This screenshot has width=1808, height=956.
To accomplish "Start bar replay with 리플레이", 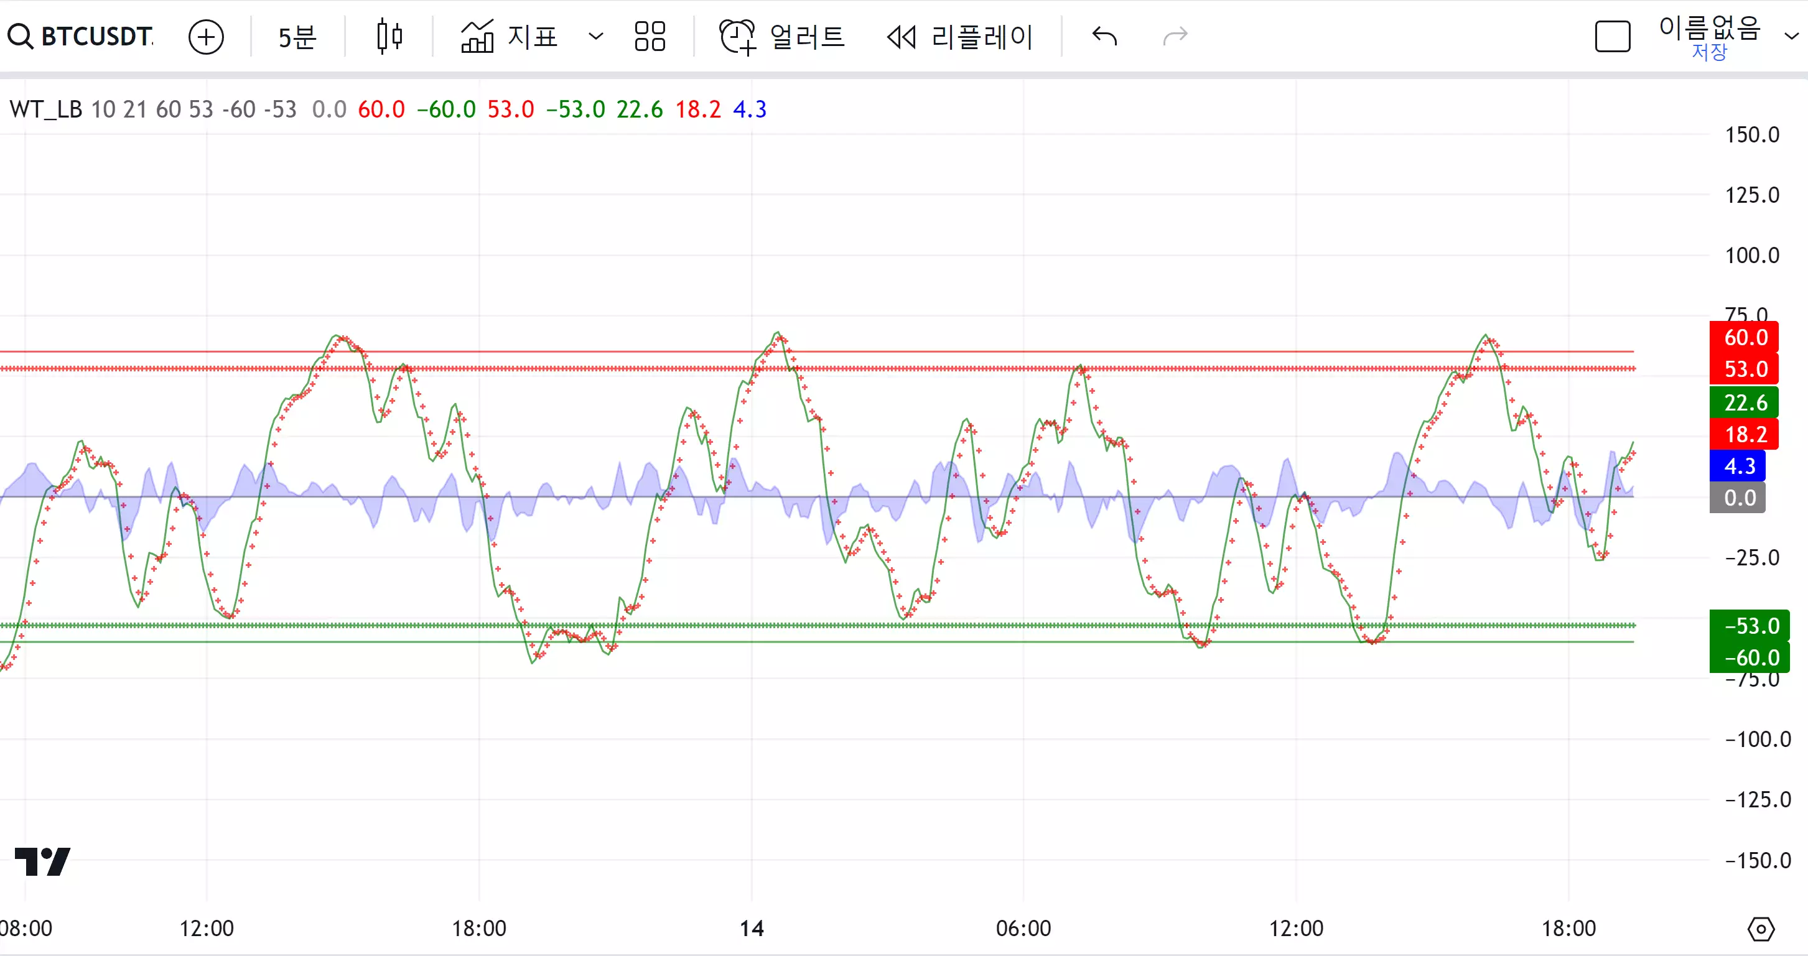I will pyautogui.click(x=959, y=37).
